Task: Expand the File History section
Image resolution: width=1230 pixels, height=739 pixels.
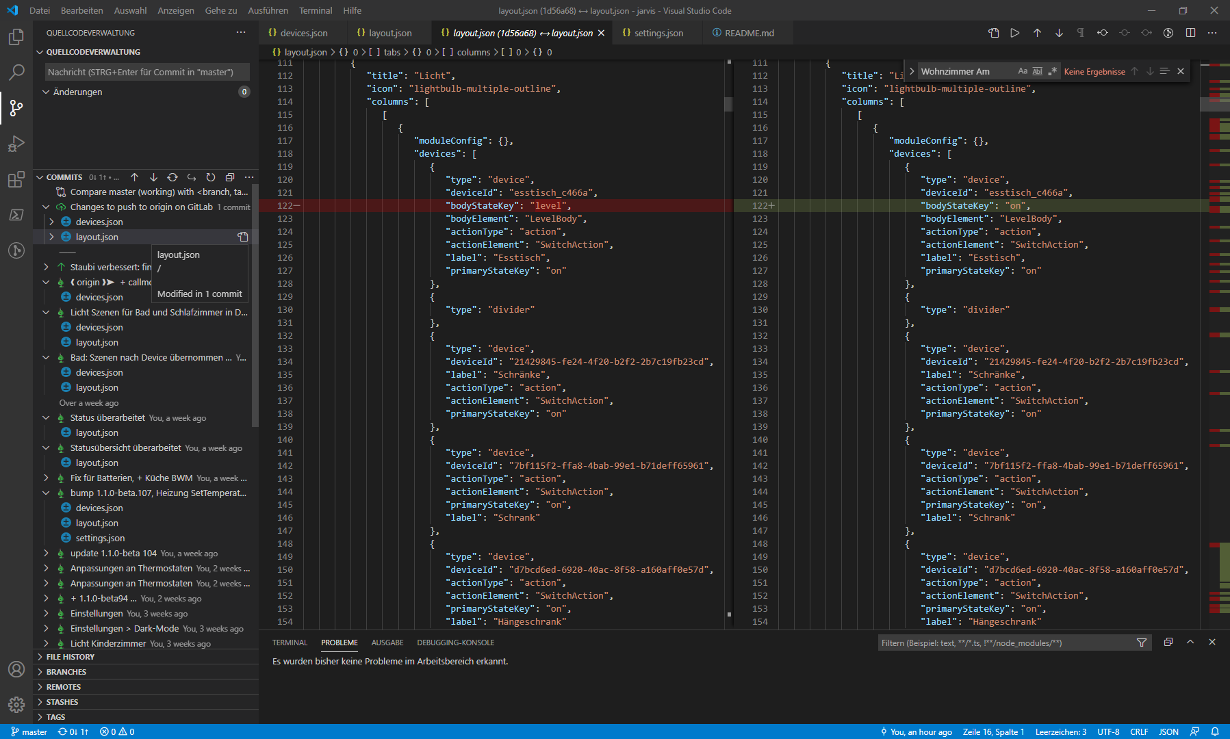Action: 146,657
